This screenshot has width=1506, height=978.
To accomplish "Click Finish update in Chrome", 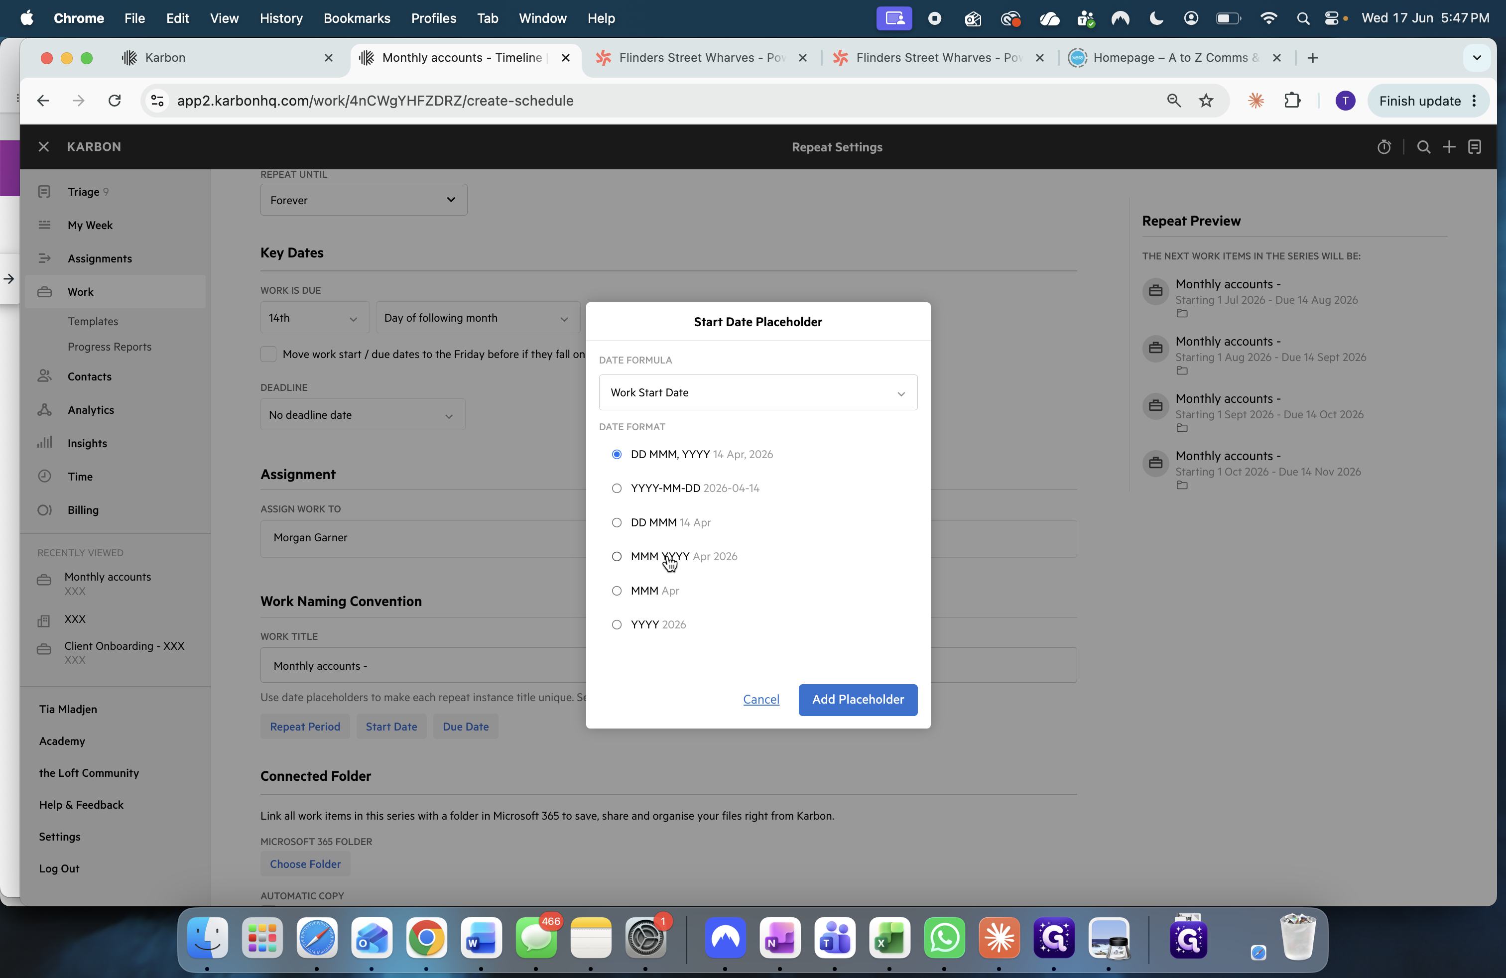I will [1428, 101].
